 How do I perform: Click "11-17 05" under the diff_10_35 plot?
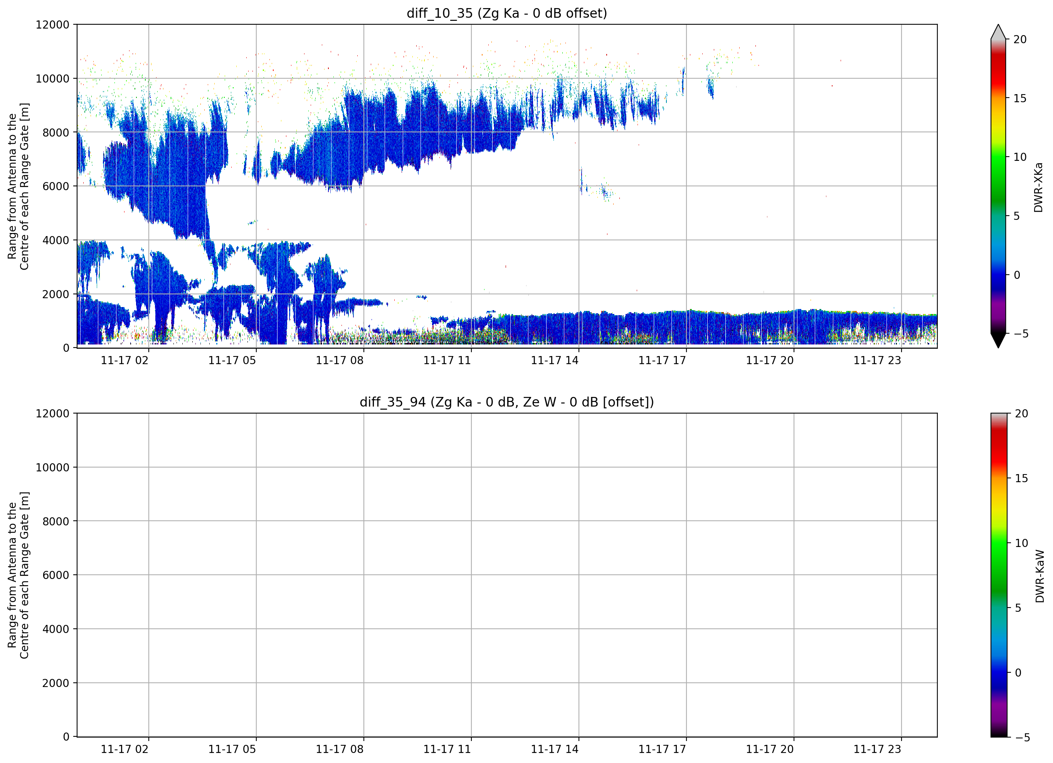click(232, 361)
